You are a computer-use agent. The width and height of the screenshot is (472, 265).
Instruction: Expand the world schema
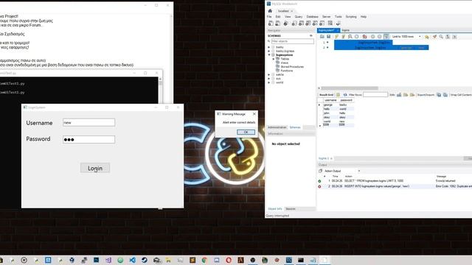click(x=268, y=82)
